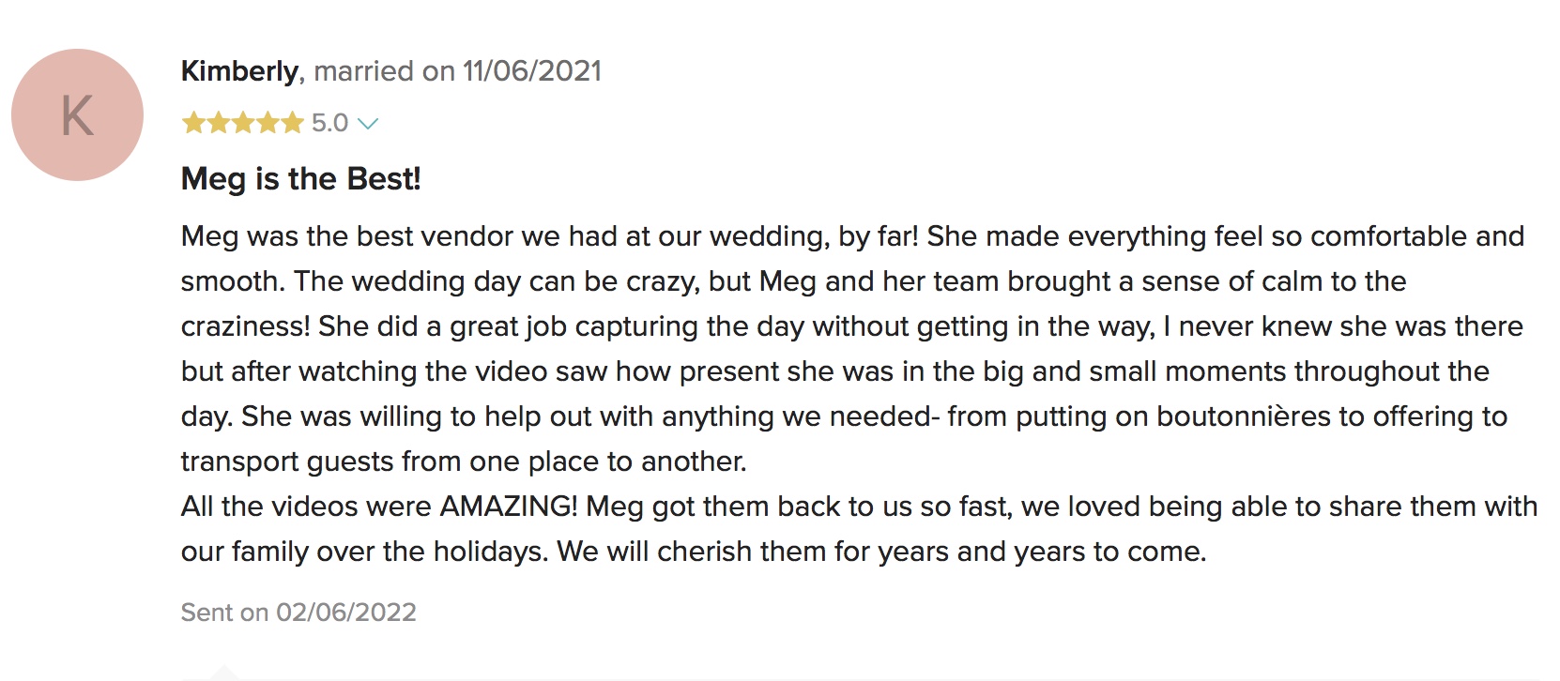Screen dimensions: 1560x681
Task: Open reviewer name "Kimberly"
Action: (x=239, y=71)
